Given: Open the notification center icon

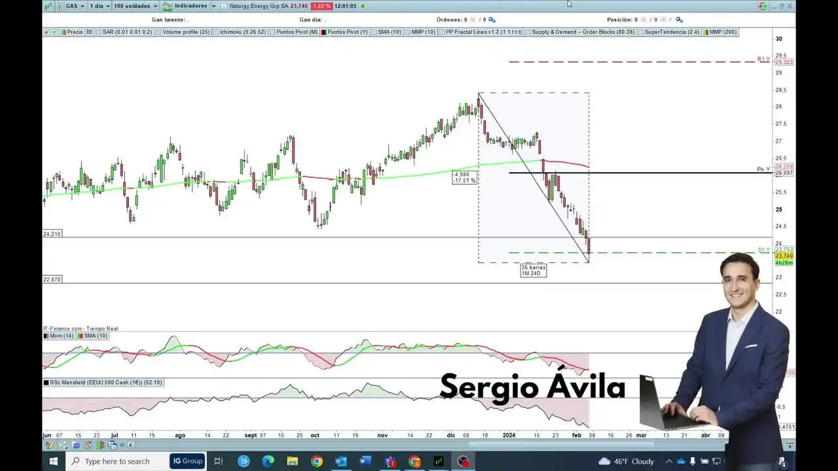Looking at the screenshot, I should pyautogui.click(x=782, y=462).
